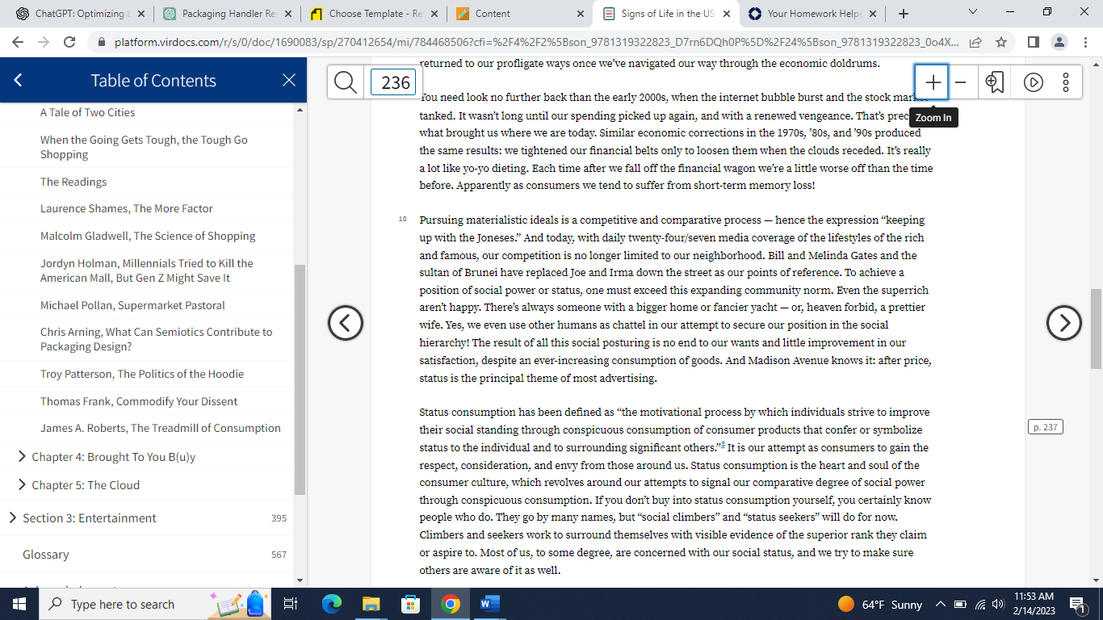This screenshot has width=1103, height=620.
Task: Collapse the Table of Contents with back chevron
Action: [x=19, y=80]
